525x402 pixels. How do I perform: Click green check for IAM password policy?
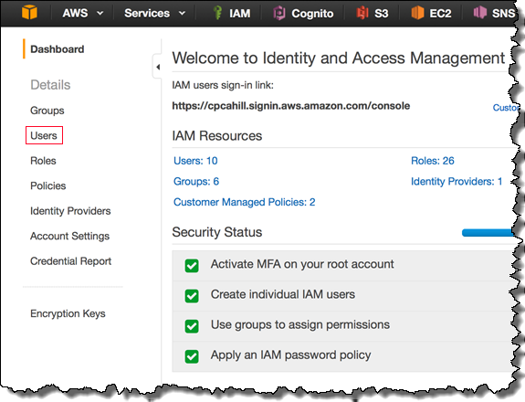pyautogui.click(x=192, y=356)
